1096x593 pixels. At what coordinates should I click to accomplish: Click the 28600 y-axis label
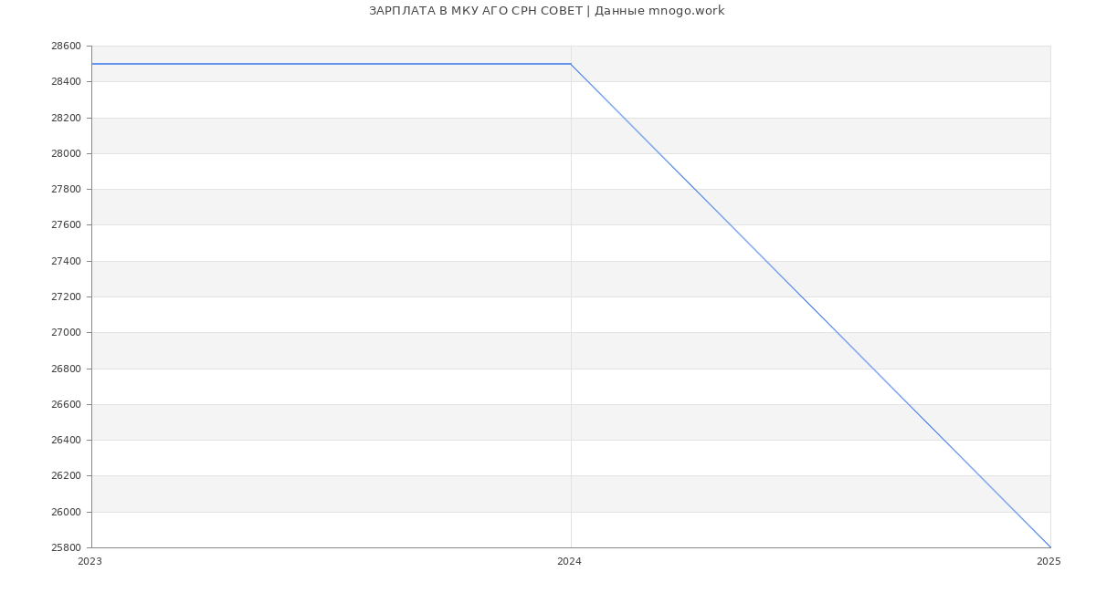coord(66,47)
